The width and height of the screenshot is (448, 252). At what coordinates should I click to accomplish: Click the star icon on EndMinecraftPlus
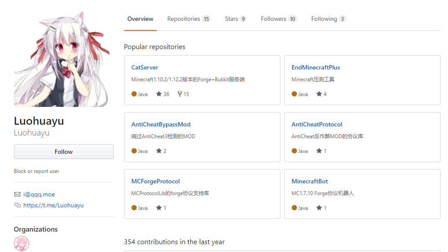pyautogui.click(x=319, y=94)
